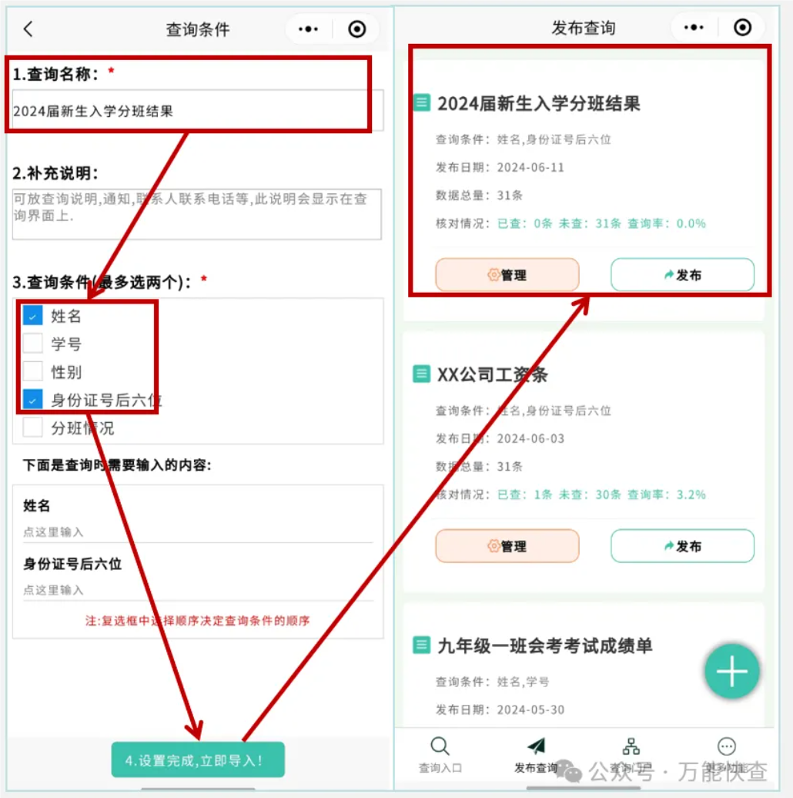
Task: Click the 补充说明 text area
Action: (197, 214)
